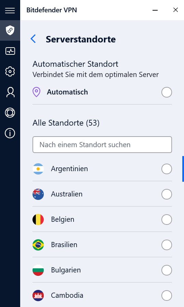Go back with the blue chevron arrow
Image resolution: width=184 pixels, height=307 pixels.
click(x=33, y=39)
